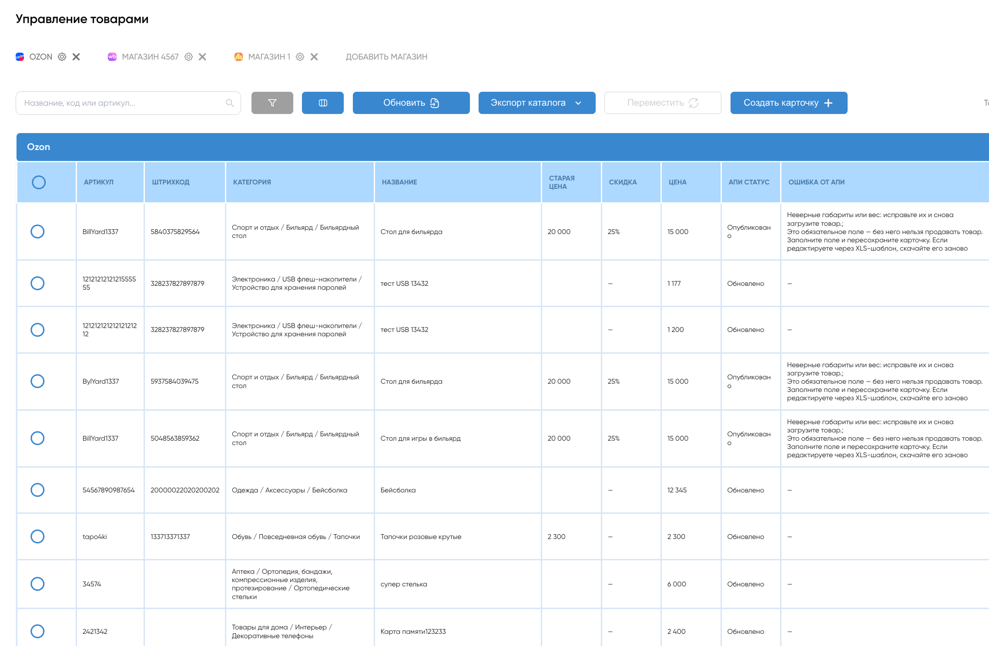Click the Wildberries logo icon
The height and width of the screenshot is (646, 989).
pos(112,57)
